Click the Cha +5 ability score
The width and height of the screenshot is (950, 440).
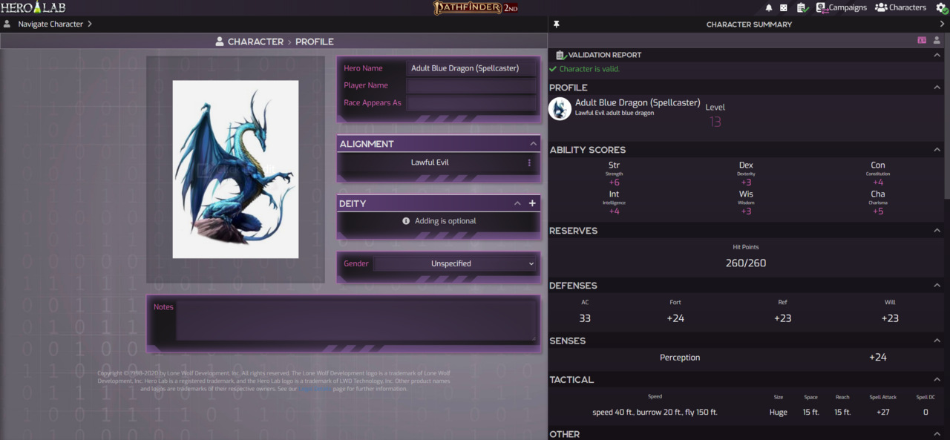878,203
